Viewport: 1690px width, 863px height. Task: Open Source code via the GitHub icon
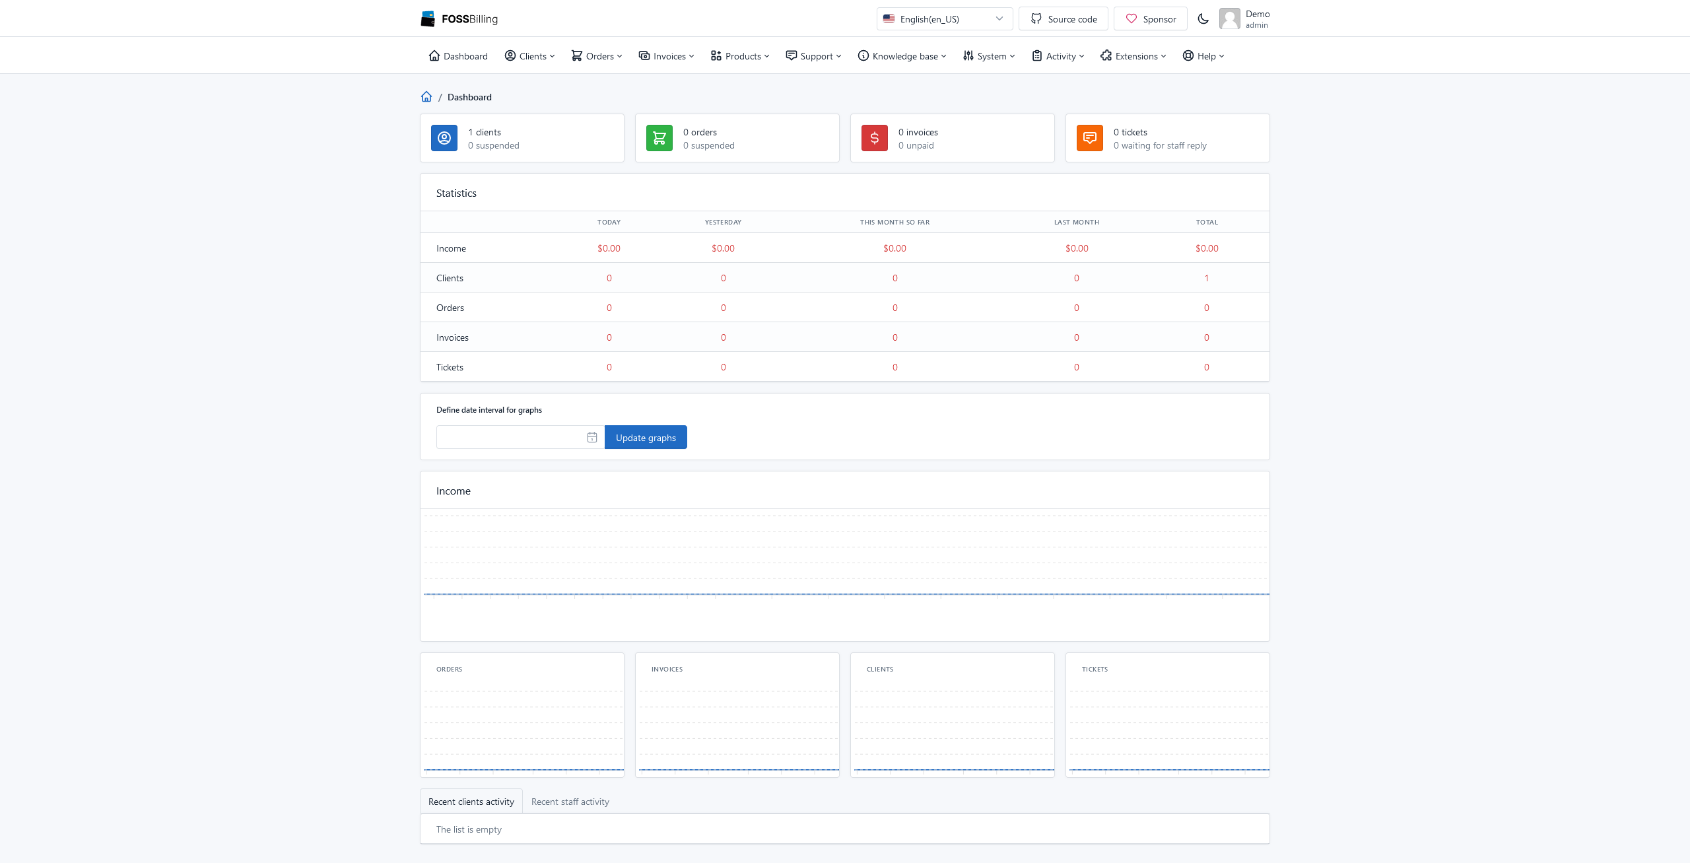(x=1036, y=18)
